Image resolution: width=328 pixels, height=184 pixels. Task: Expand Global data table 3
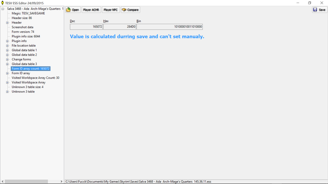[x=7, y=64]
